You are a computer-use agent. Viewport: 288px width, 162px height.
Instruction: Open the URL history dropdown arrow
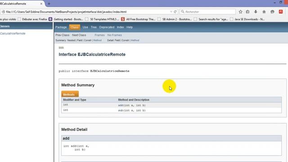coord(171,12)
